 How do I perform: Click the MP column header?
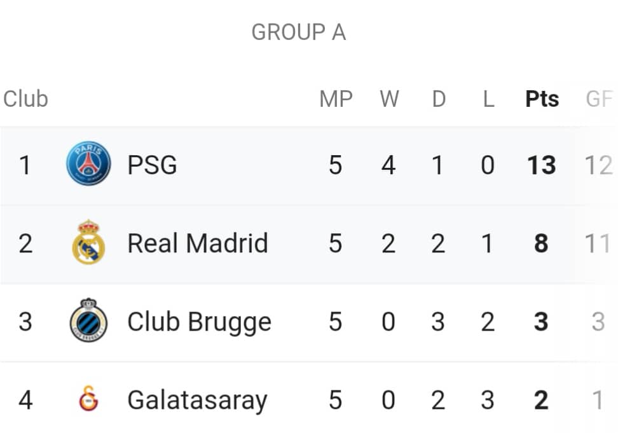(x=336, y=99)
